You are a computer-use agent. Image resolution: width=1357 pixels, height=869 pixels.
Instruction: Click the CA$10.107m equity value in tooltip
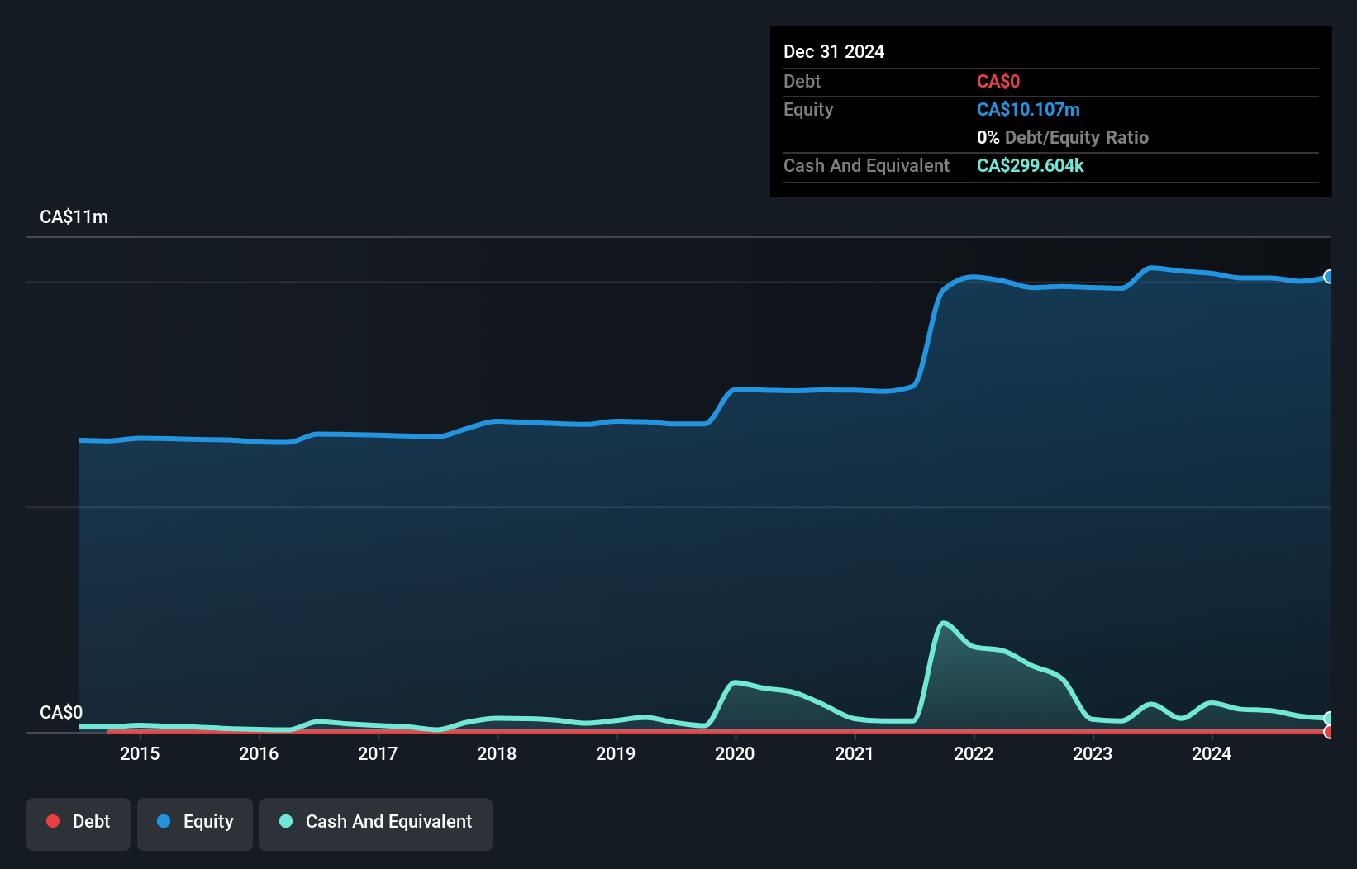coord(1028,110)
